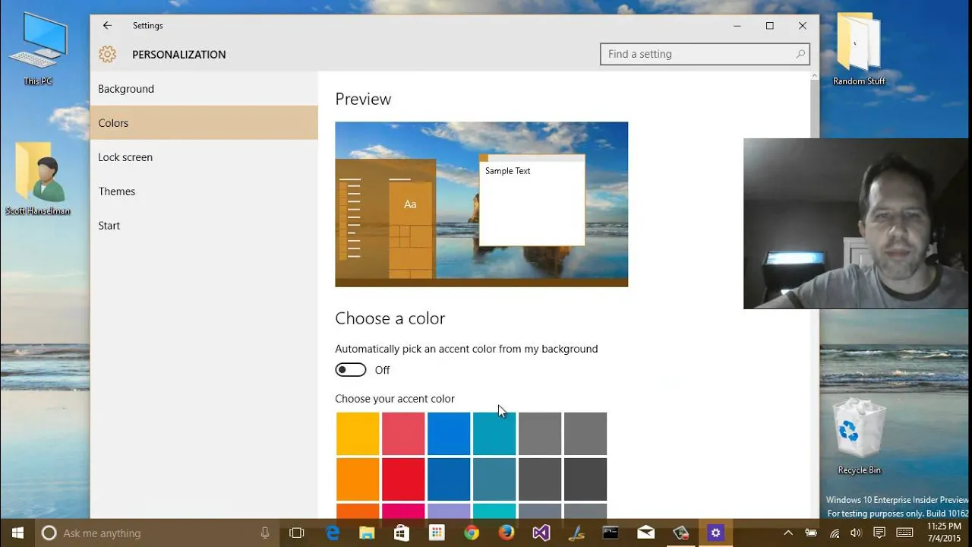
Task: Open the Themes settings page
Action: click(204, 191)
